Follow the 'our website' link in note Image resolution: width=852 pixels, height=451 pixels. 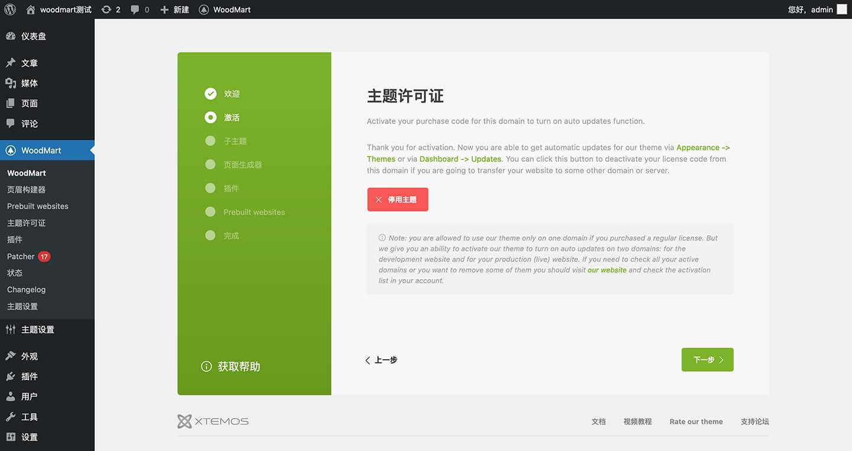607,270
